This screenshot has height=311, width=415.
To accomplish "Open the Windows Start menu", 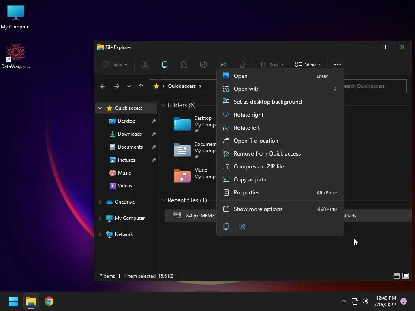I will [x=13, y=301].
